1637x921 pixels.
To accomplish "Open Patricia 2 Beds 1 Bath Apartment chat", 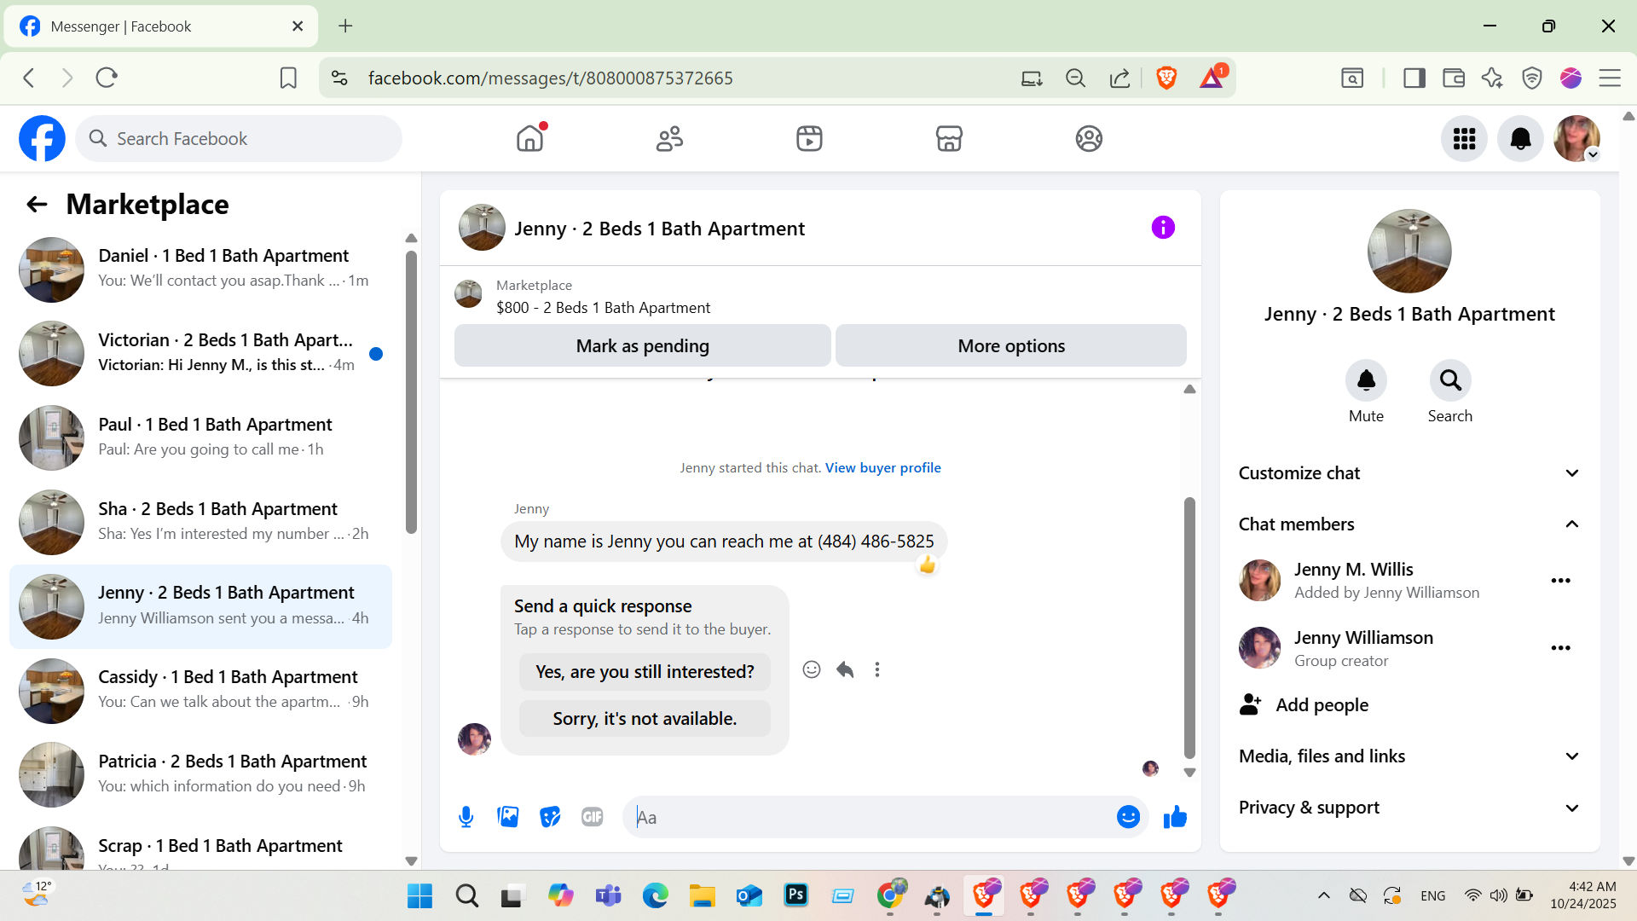I will [201, 775].
